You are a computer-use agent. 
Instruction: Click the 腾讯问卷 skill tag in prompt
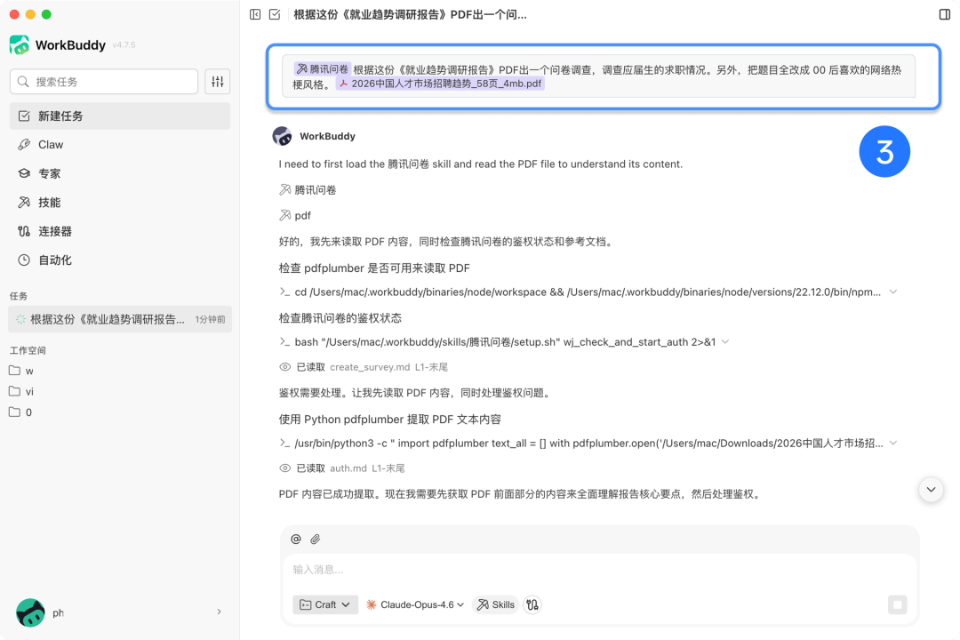click(x=322, y=69)
